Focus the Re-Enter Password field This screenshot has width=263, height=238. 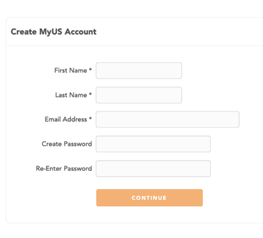click(x=153, y=169)
